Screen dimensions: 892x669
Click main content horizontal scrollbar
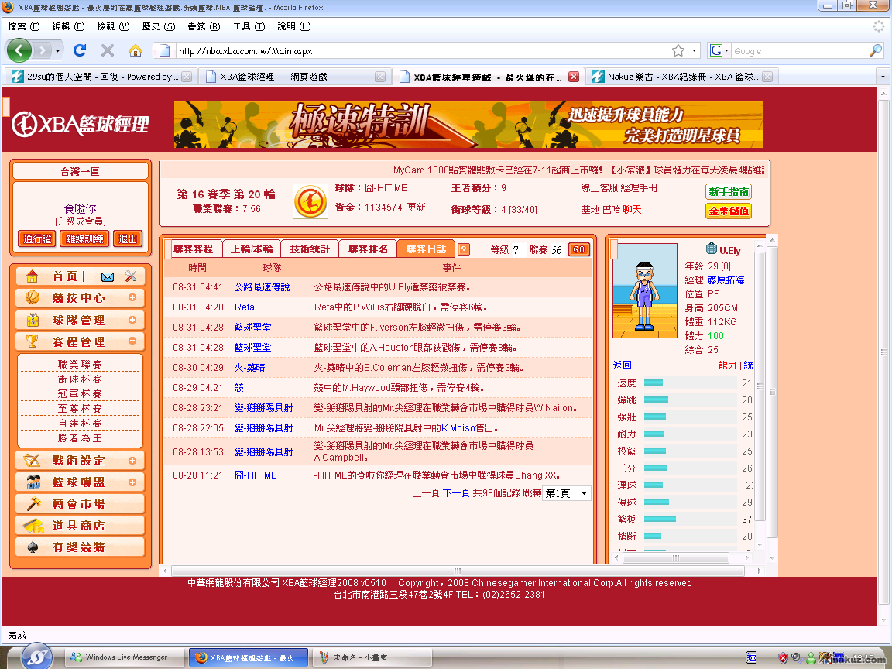(x=458, y=571)
